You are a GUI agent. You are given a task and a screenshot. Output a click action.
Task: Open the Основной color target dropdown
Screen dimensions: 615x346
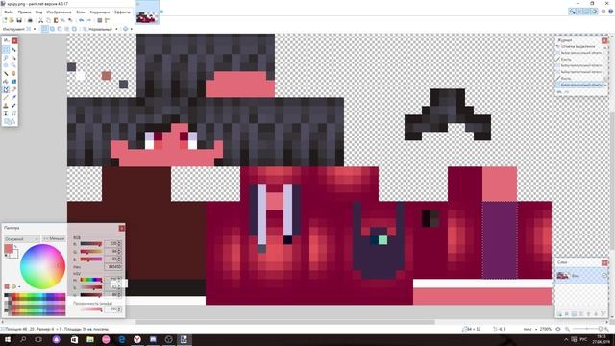click(x=21, y=238)
